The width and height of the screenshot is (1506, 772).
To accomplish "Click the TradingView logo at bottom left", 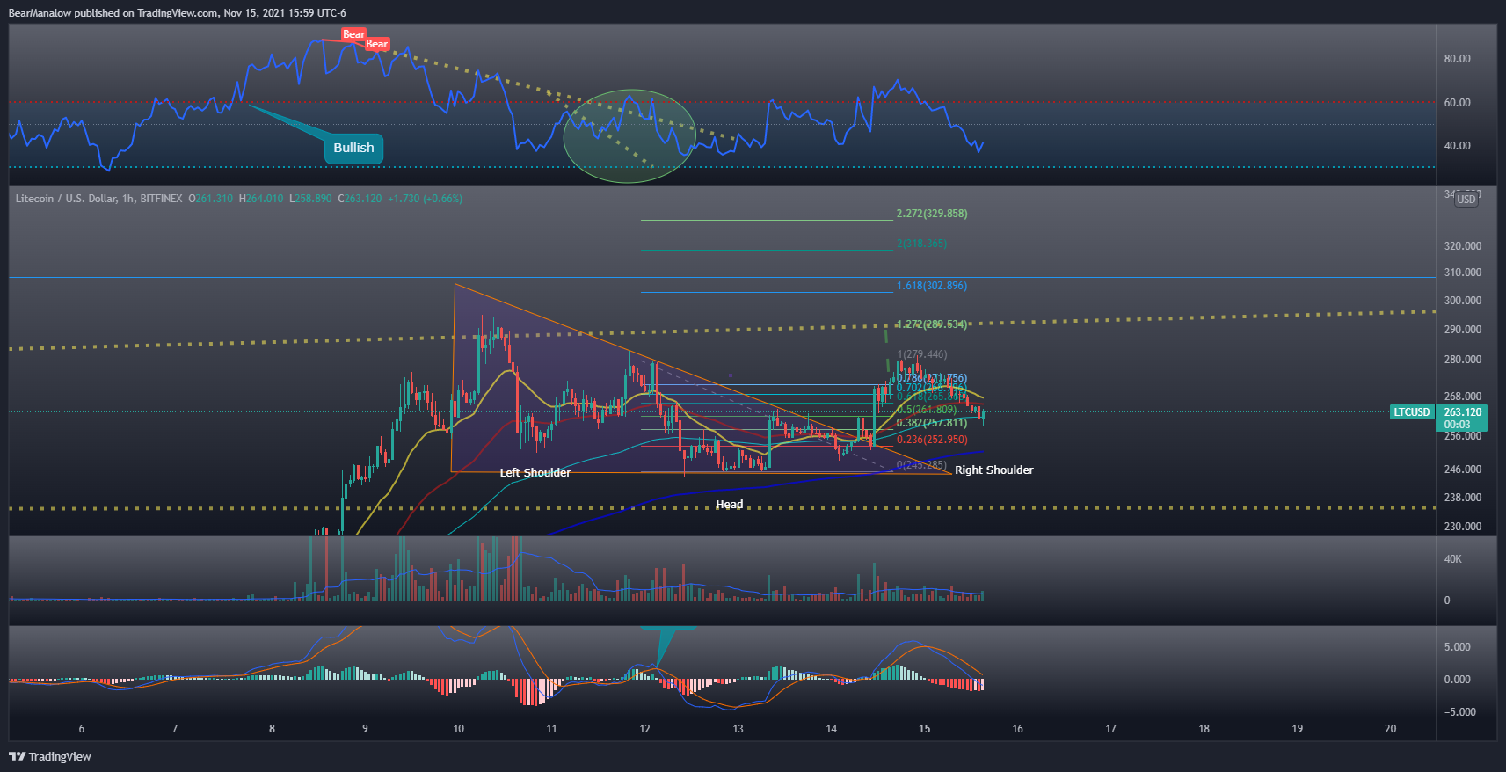I will pos(50,756).
